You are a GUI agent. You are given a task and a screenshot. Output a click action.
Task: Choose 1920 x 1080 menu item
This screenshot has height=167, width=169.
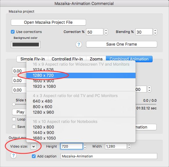(x=81, y=87)
